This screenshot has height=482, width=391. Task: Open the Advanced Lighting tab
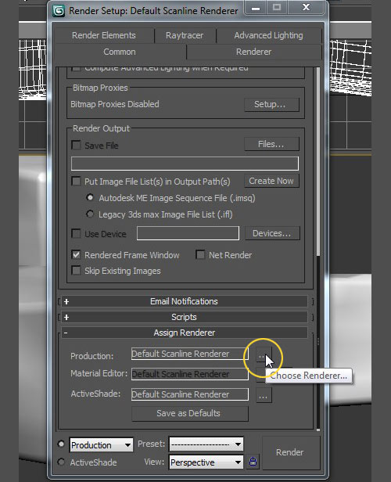coord(269,35)
